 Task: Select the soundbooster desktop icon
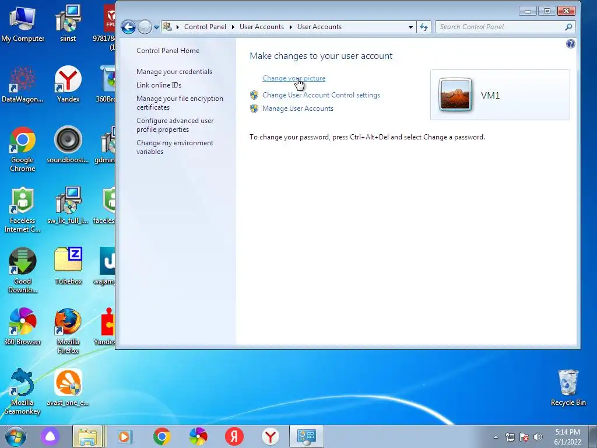tap(68, 145)
